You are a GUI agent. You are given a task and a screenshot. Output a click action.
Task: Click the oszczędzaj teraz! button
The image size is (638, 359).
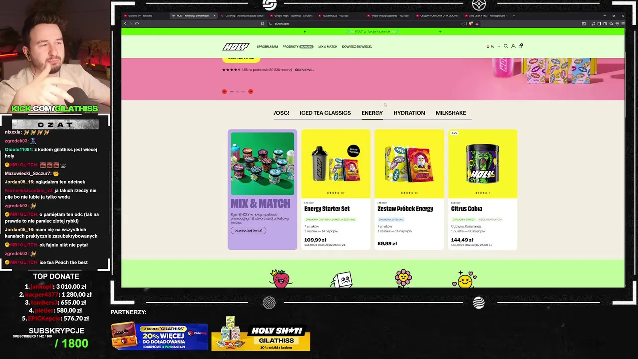click(x=248, y=230)
